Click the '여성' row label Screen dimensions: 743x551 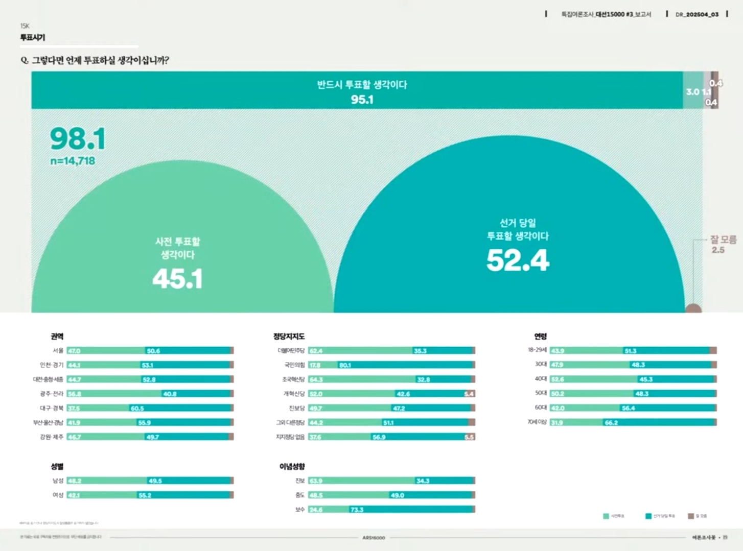pos(58,495)
